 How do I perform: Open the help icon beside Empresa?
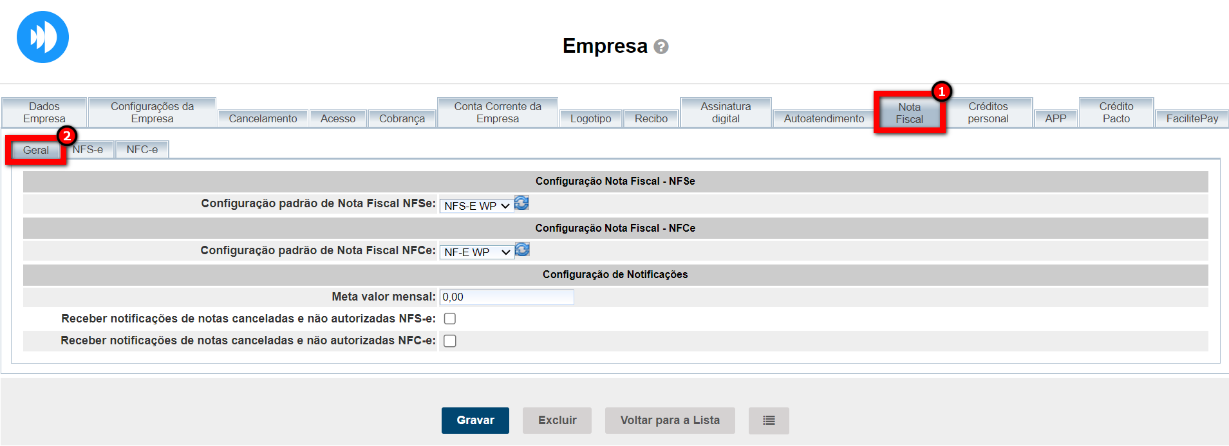tap(661, 47)
